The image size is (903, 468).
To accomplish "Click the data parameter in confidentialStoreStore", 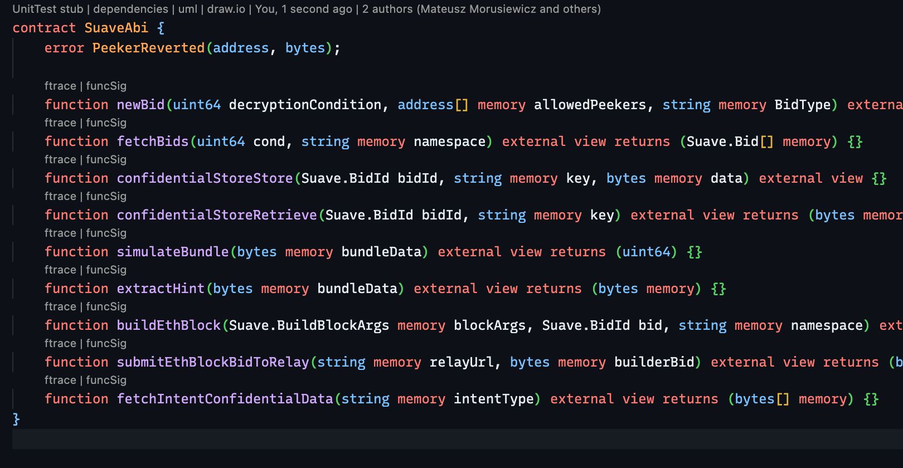I will [x=726, y=178].
